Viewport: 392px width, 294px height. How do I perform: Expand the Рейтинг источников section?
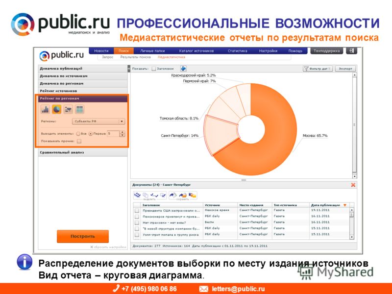pyautogui.click(x=83, y=91)
